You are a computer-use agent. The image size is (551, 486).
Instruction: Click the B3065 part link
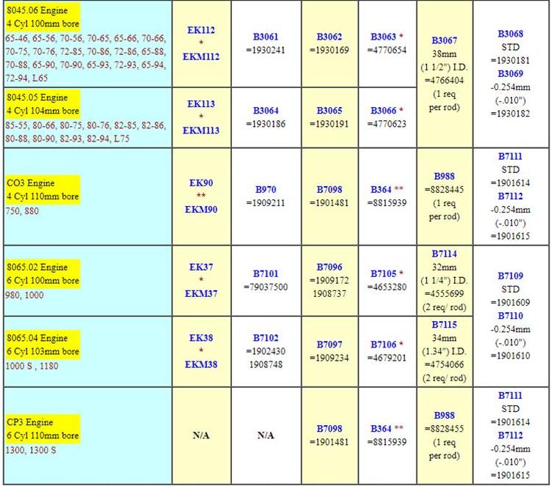329,110
